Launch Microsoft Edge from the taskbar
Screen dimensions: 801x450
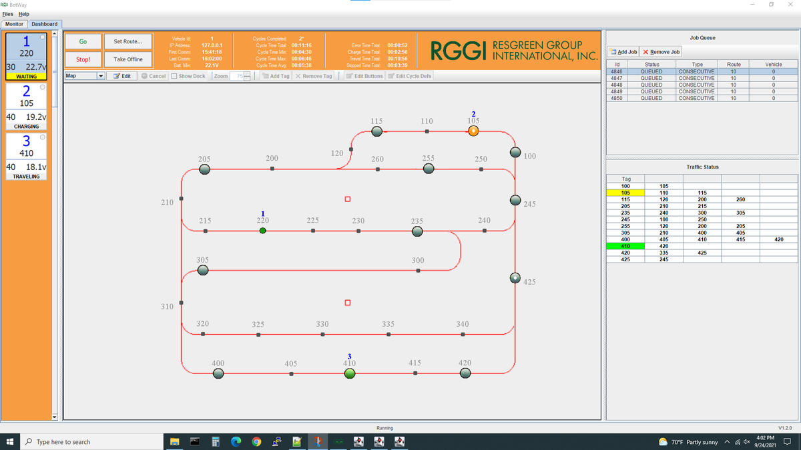tap(236, 442)
